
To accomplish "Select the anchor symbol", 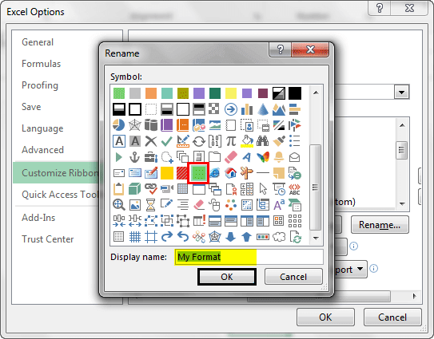I will point(135,157).
